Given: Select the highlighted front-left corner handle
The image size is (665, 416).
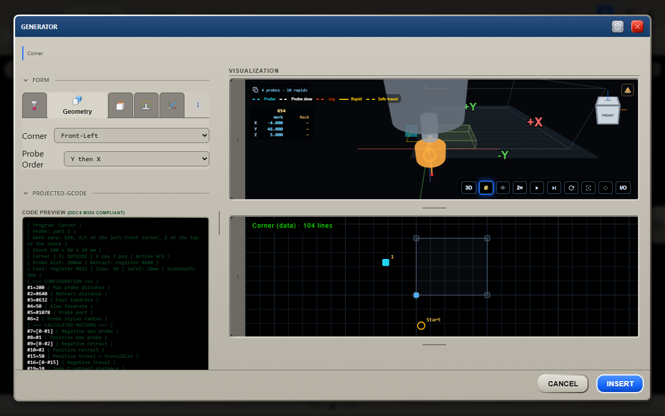Looking at the screenshot, I should [x=416, y=295].
